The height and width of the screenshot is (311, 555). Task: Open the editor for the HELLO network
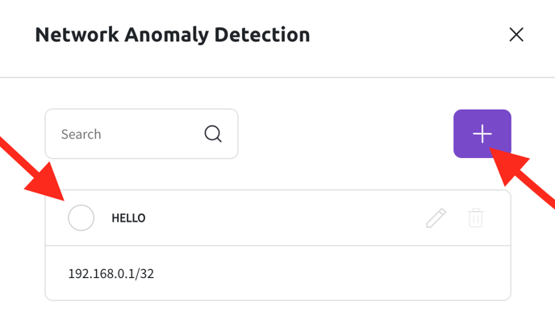click(x=436, y=218)
